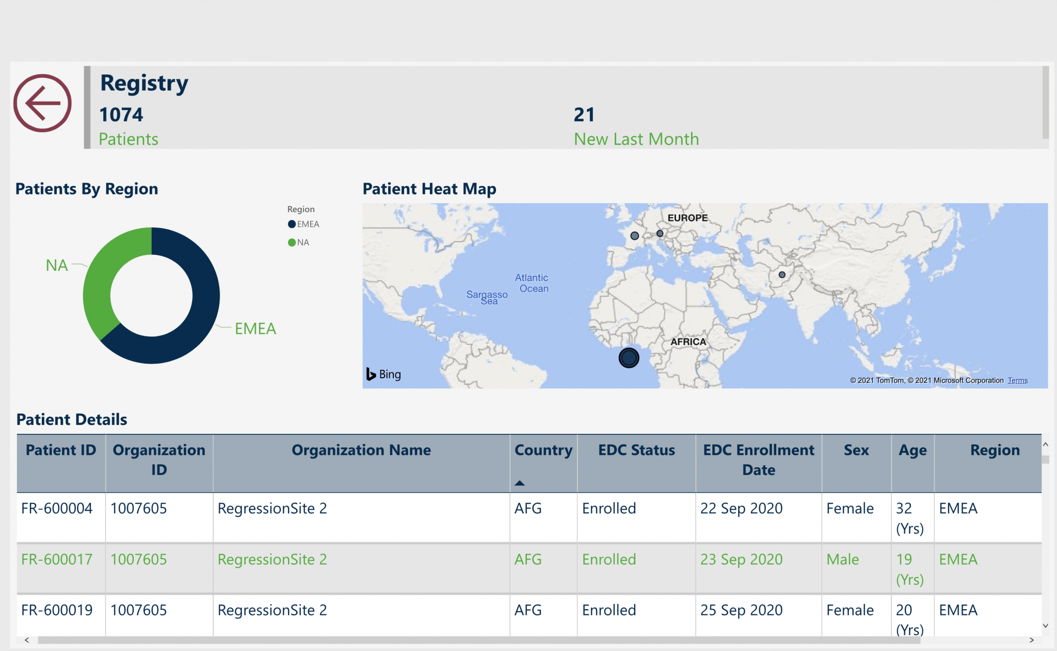Viewport: 1057px width, 651px height.
Task: Select the green NA slice label
Action: pos(57,265)
